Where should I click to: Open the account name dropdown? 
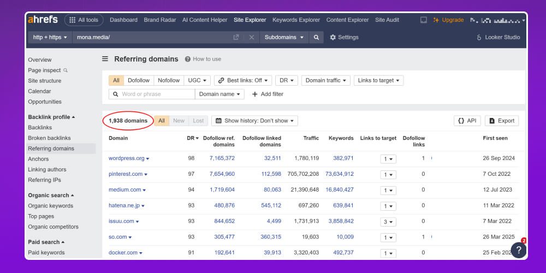pyautogui.click(x=497, y=20)
